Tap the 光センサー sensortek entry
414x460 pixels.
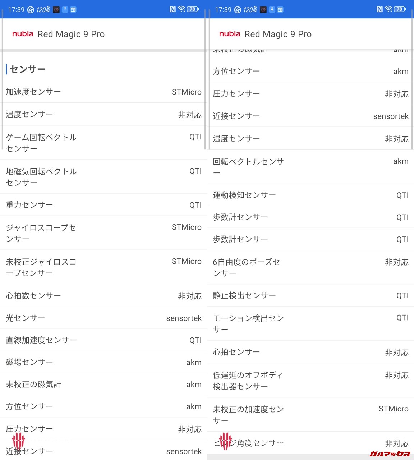103,318
